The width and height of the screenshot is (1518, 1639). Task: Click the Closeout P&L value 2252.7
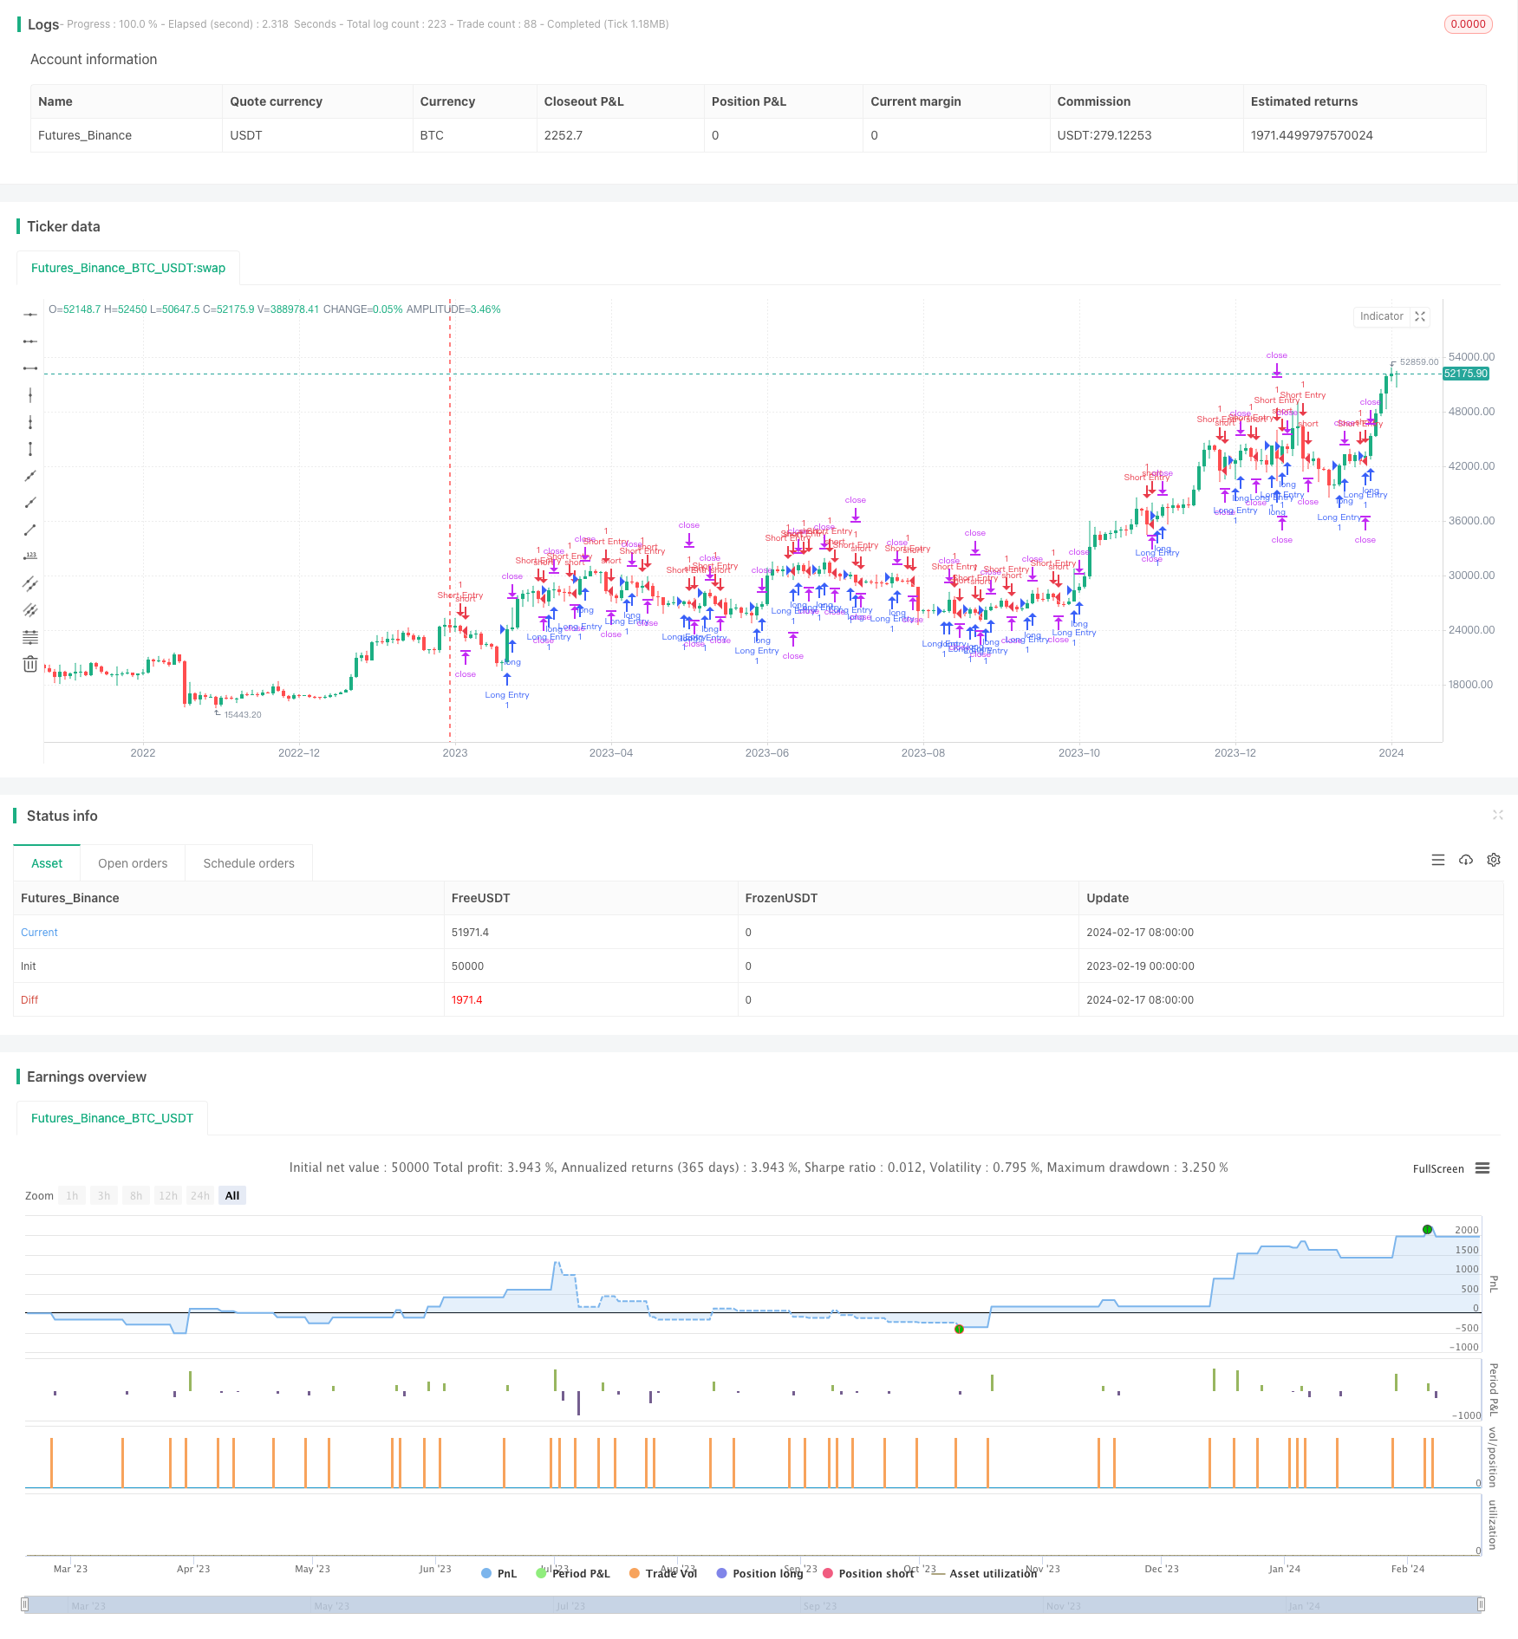pyautogui.click(x=563, y=135)
